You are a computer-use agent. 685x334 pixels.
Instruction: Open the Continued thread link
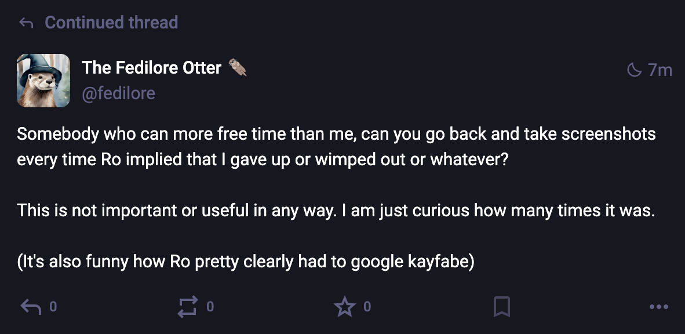coord(111,23)
